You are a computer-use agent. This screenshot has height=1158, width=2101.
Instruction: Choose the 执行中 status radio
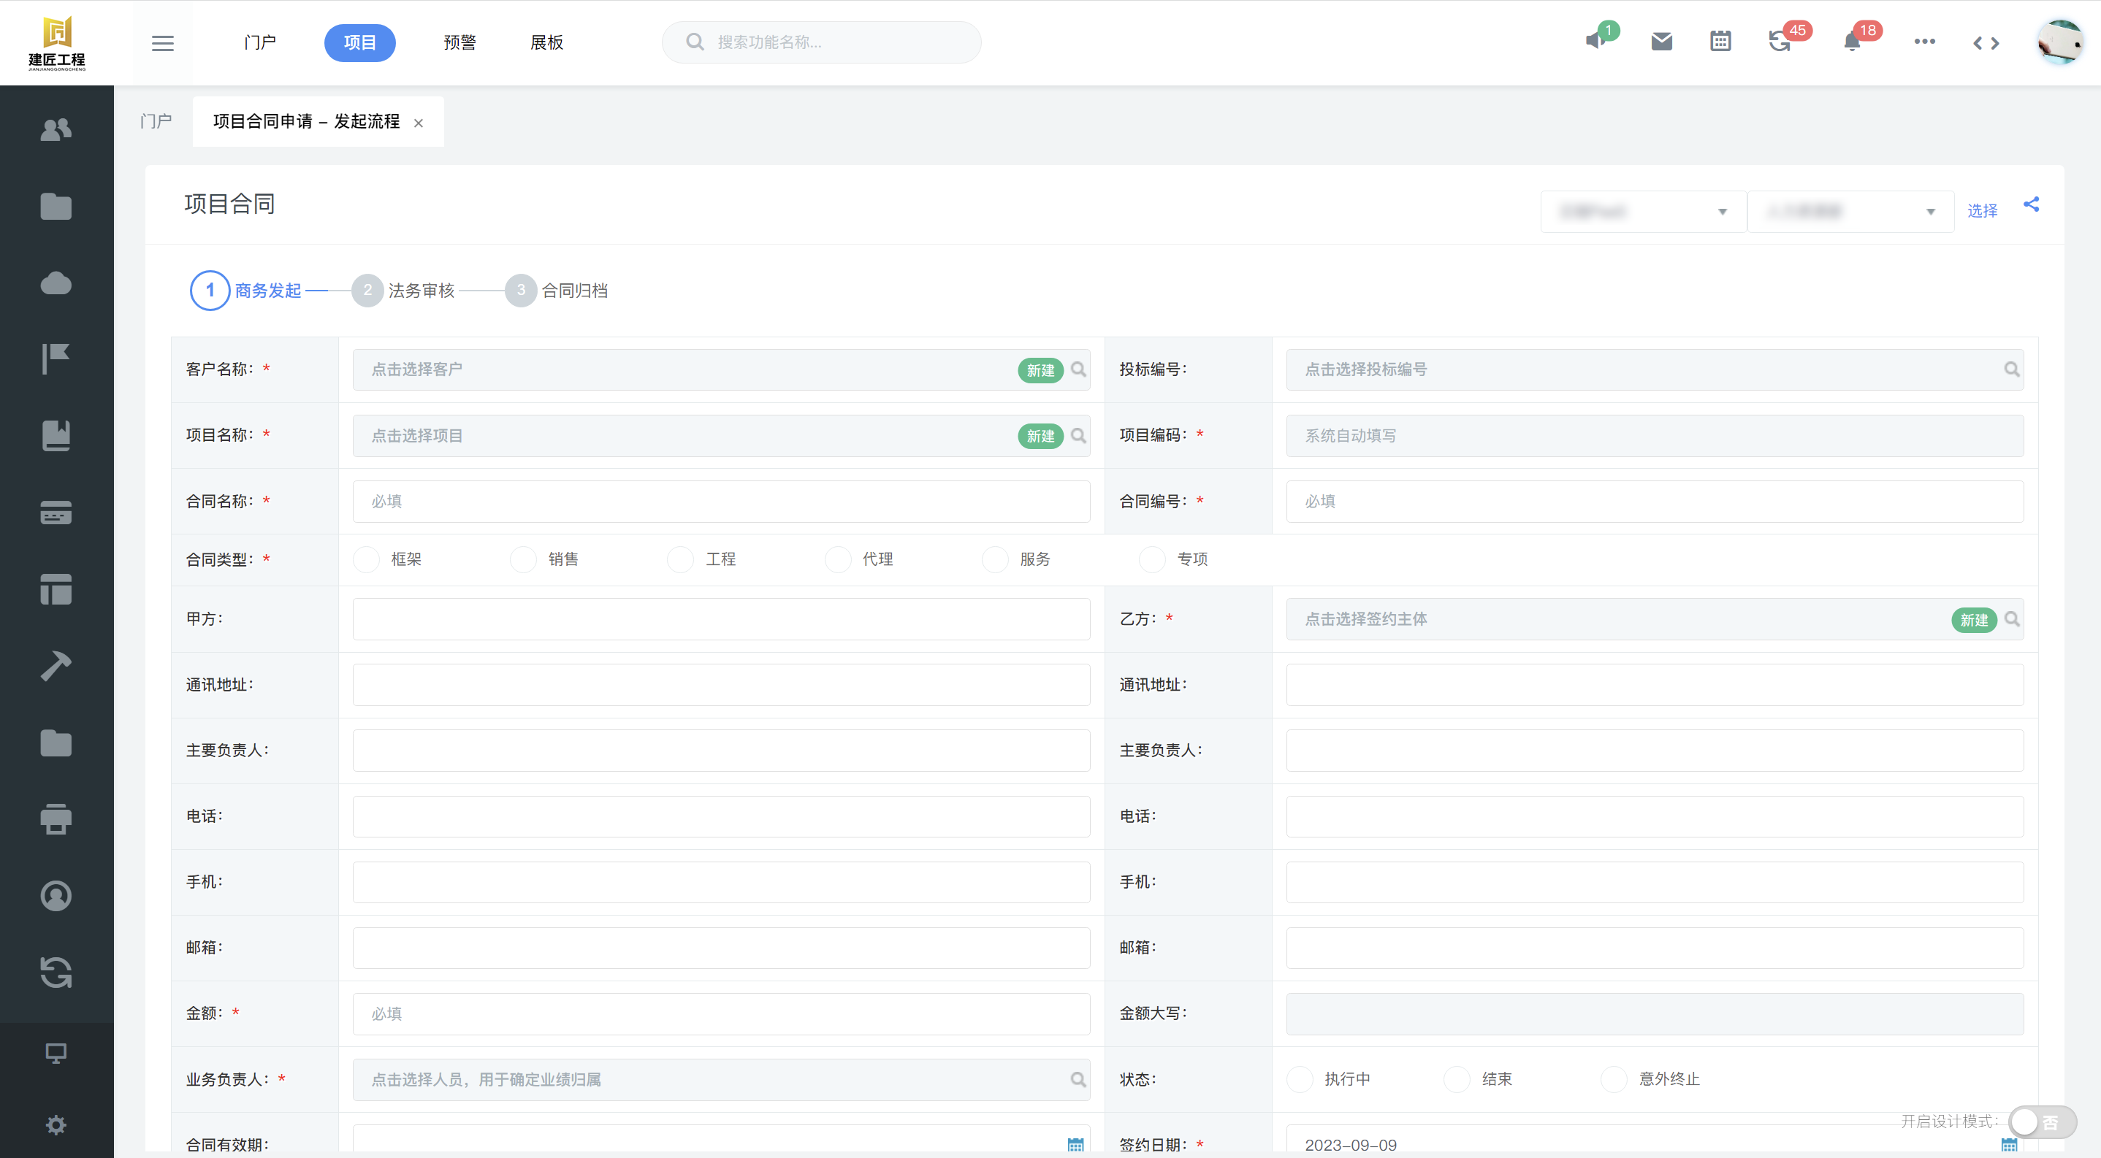pos(1300,1079)
